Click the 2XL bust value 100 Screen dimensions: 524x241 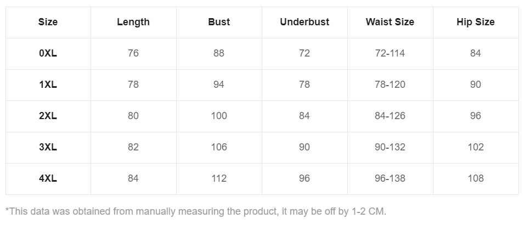pyautogui.click(x=219, y=116)
